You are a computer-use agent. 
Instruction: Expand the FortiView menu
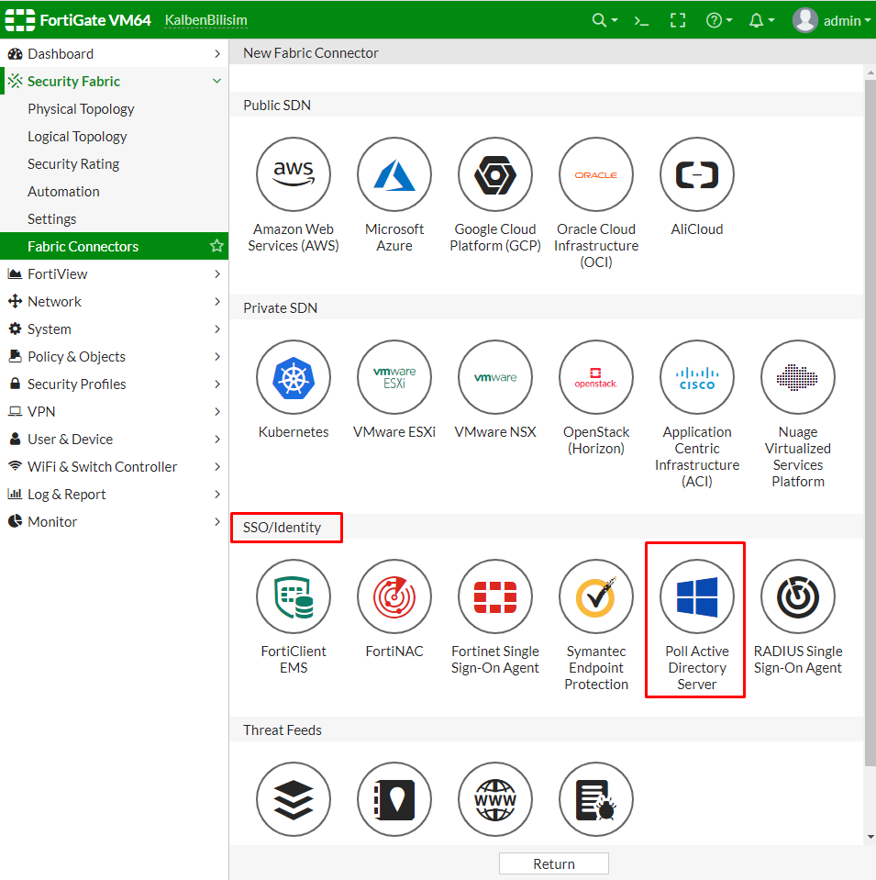[x=114, y=273]
